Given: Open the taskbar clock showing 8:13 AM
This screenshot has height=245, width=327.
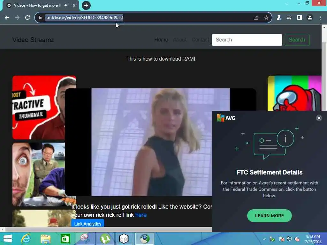Looking at the screenshot, I should point(313,239).
